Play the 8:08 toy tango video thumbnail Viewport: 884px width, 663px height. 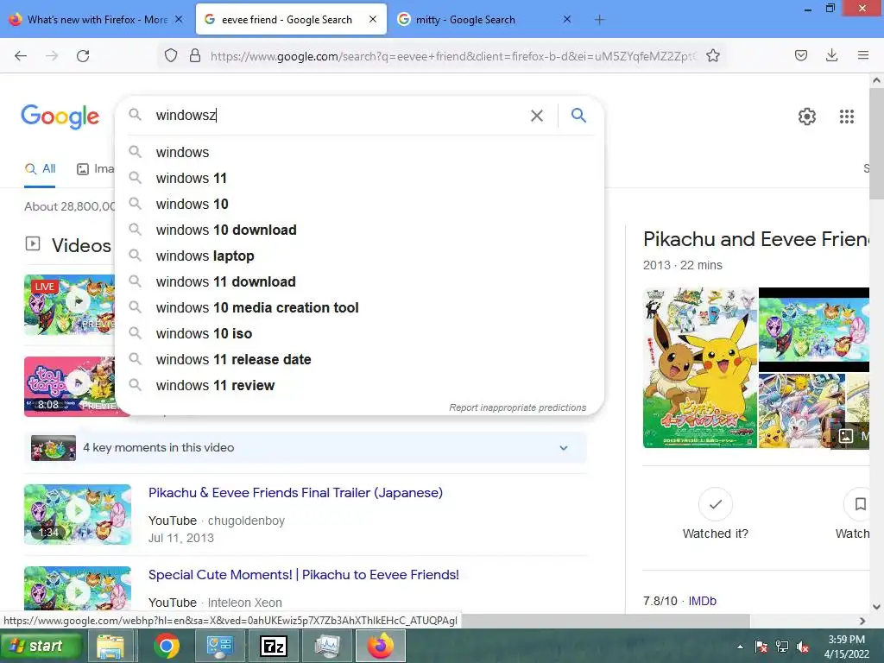click(x=69, y=387)
